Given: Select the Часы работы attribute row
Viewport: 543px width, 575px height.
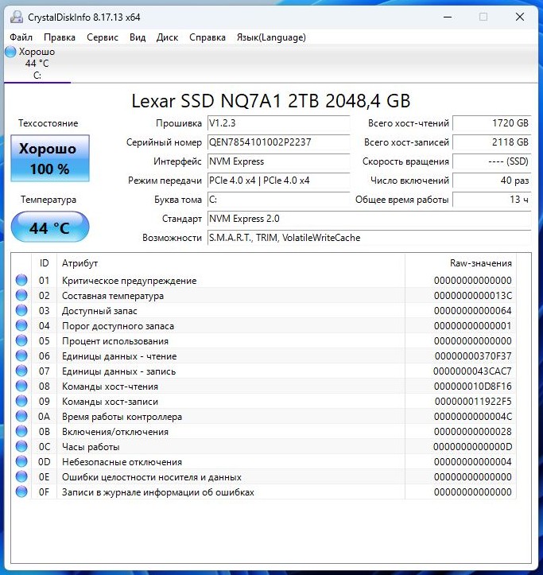Looking at the screenshot, I should pyautogui.click(x=264, y=447).
